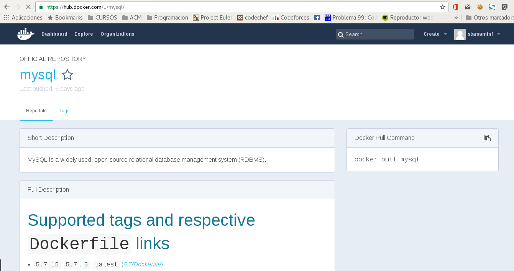This screenshot has height=271, width=514.
Task: Copy the docker pull command
Action: coord(488,138)
